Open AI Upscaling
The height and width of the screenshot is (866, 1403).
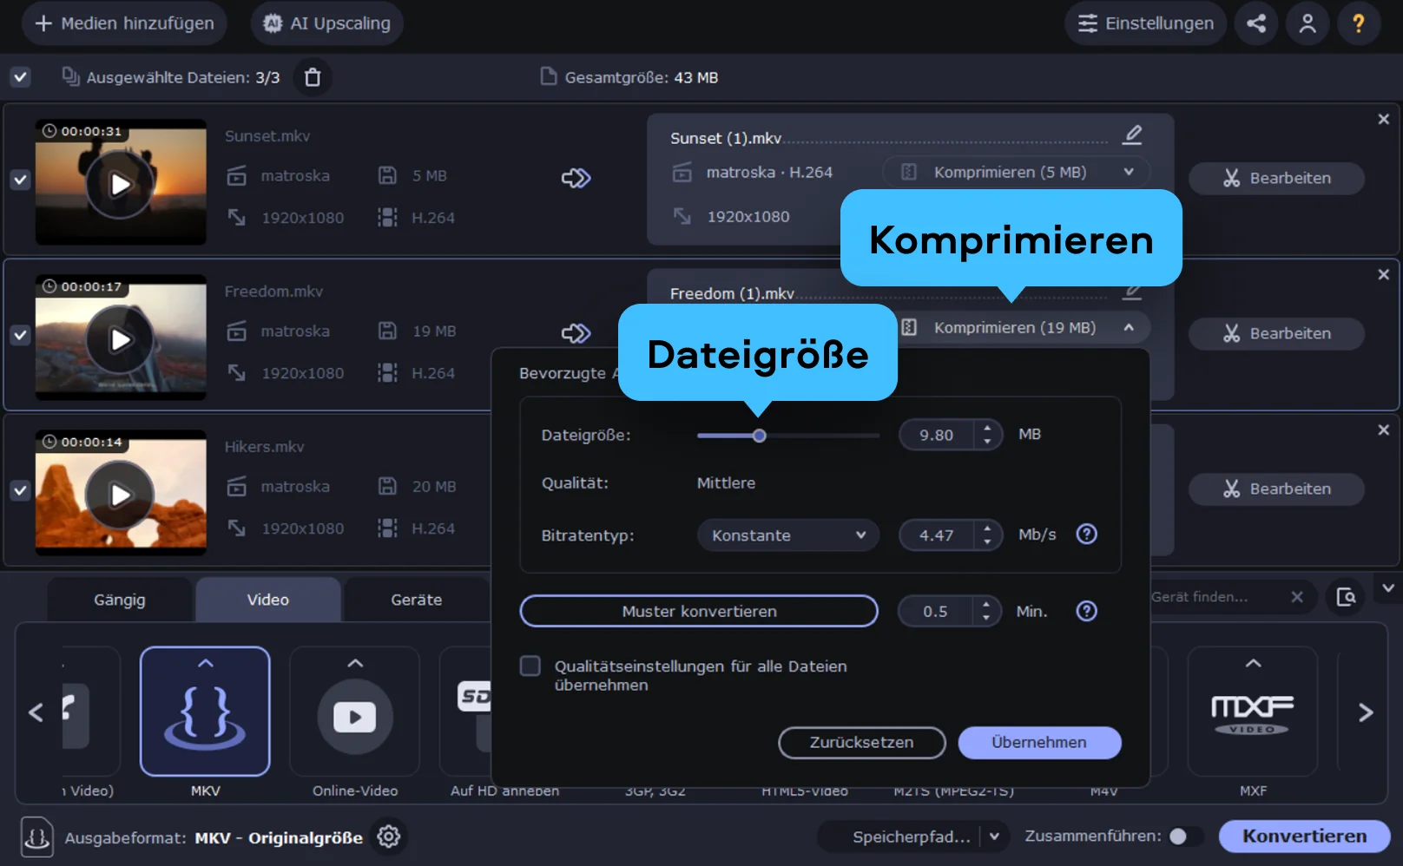click(327, 23)
